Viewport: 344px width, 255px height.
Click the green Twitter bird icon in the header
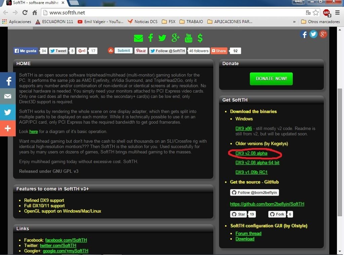pyautogui.click(x=162, y=38)
